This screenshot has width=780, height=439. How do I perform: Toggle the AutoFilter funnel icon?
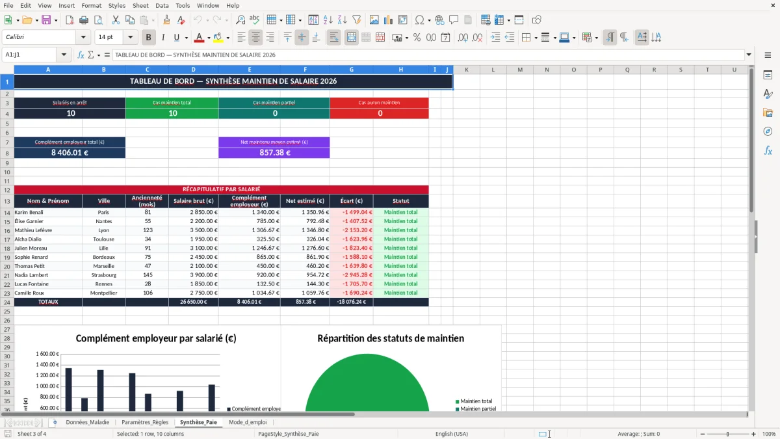[x=356, y=20]
